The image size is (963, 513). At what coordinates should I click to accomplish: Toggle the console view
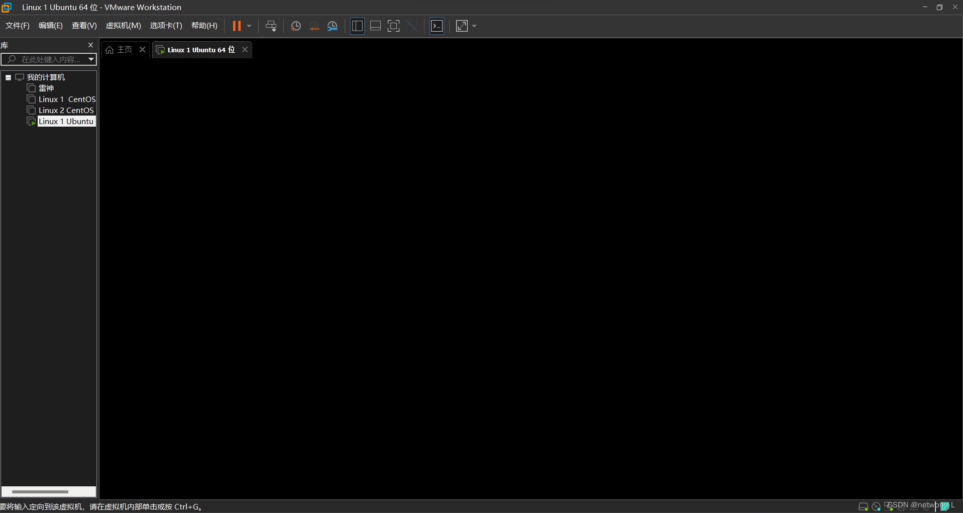[437, 26]
